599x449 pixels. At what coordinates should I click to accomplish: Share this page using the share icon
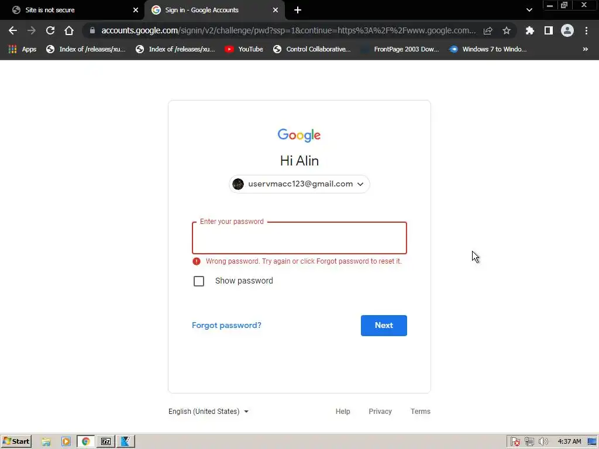pyautogui.click(x=488, y=30)
